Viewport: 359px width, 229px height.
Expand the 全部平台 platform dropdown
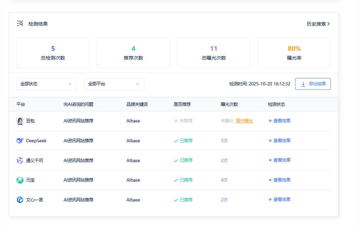click(x=114, y=84)
